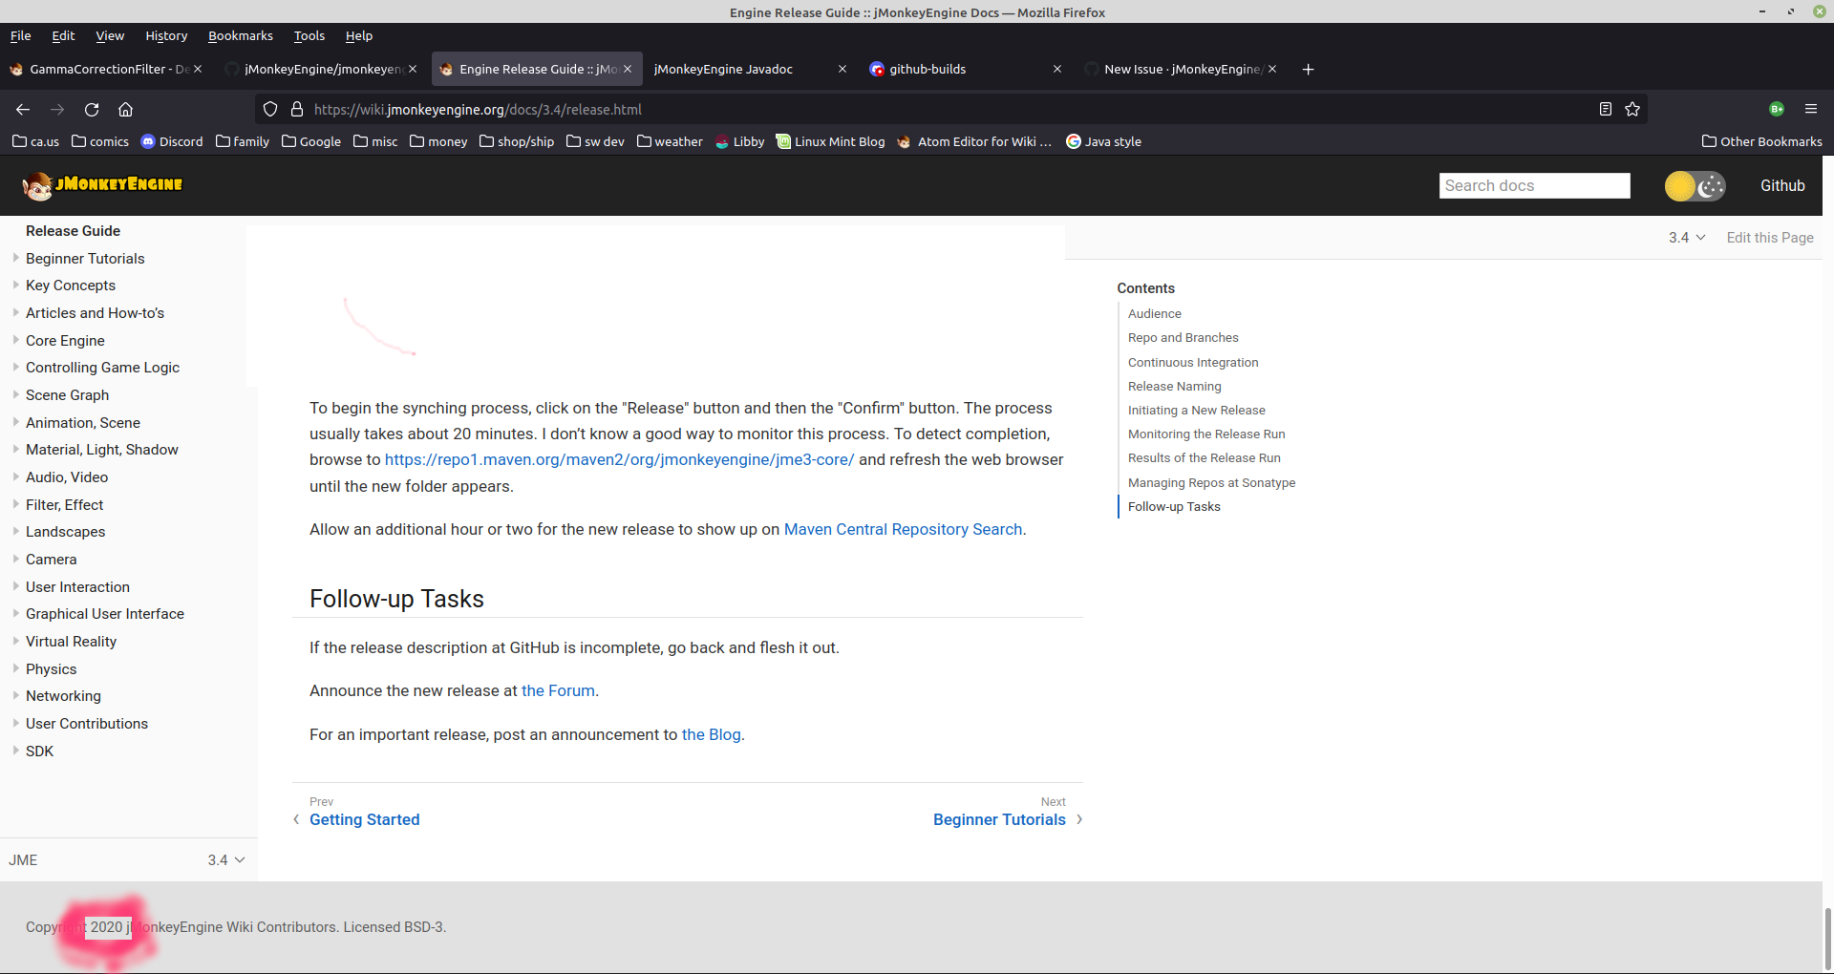Click the Search docs field
The image size is (1834, 974).
tap(1534, 185)
